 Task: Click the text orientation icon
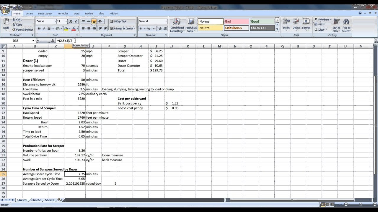(x=100, y=21)
